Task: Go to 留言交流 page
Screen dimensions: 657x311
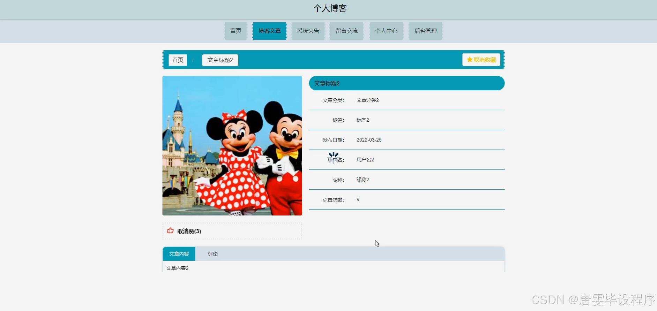Action: [x=346, y=31]
